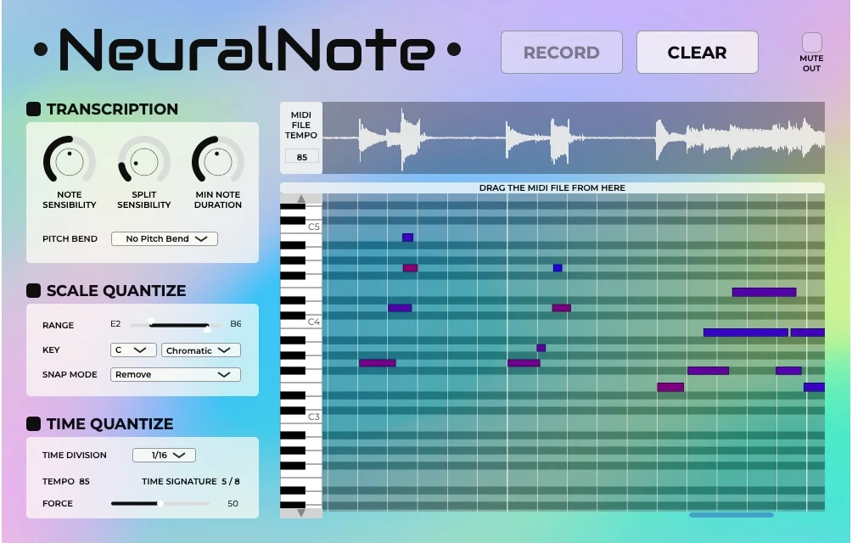Click the RECORD button
Screen dimensions: 852x543
[561, 52]
